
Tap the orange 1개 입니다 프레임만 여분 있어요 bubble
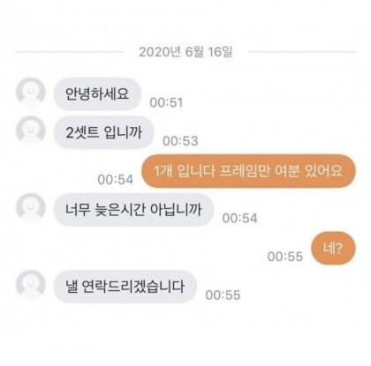[248, 171]
